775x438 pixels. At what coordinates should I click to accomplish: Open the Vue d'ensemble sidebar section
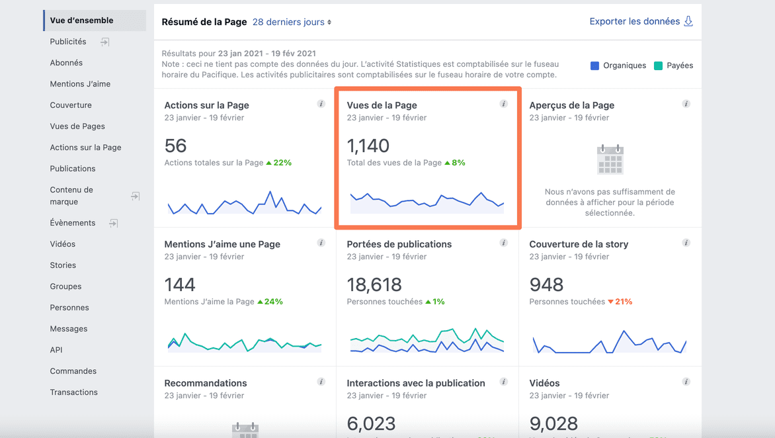(95, 21)
